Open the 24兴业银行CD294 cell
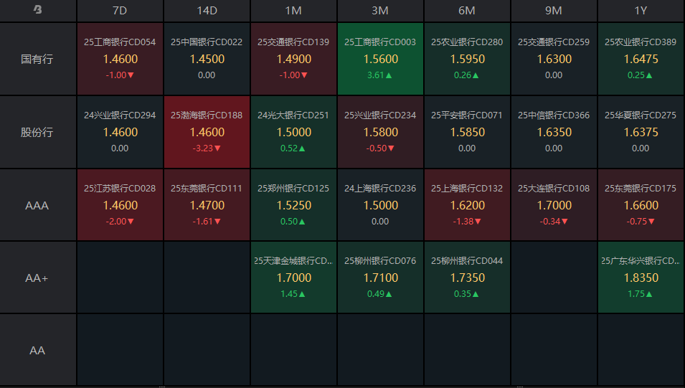The width and height of the screenshot is (685, 388). 120,132
